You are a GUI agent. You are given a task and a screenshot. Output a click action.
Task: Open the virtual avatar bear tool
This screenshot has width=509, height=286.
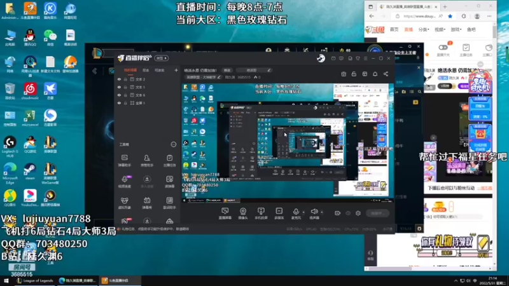[125, 203]
